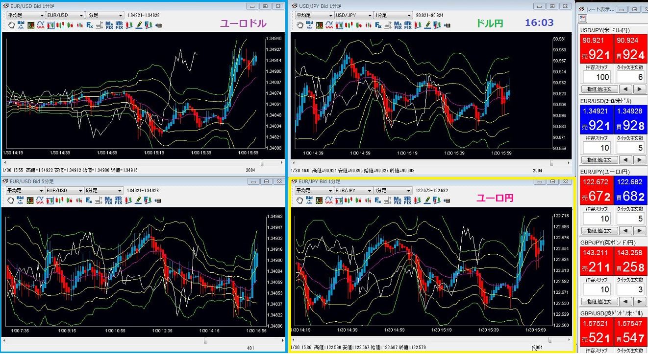Open 平均足 chart type dropdown in EUR/USD 1分足 window
The height and width of the screenshot is (354, 648).
tap(25, 15)
